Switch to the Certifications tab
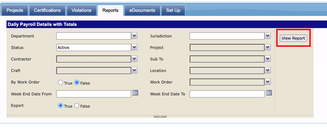 point(47,10)
